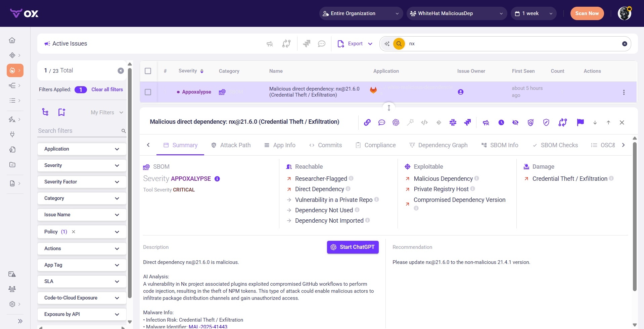The height and width of the screenshot is (329, 644).
Task: Open the Entire Organization dropdown
Action: 360,13
